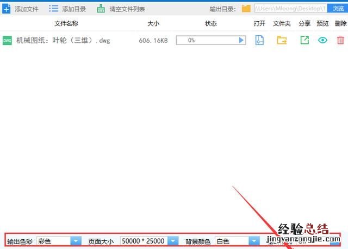
Task: Click the blue Add File plus icon
Action: point(6,9)
